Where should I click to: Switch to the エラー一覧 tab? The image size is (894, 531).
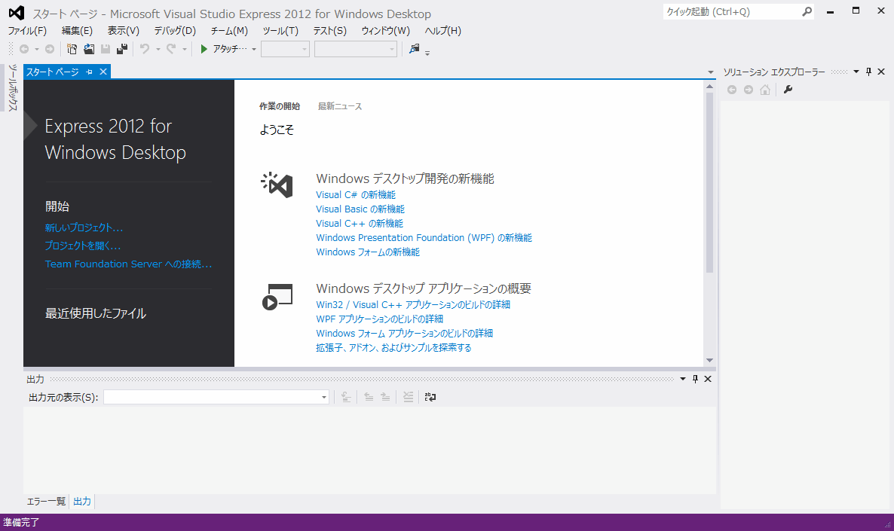tap(46, 502)
